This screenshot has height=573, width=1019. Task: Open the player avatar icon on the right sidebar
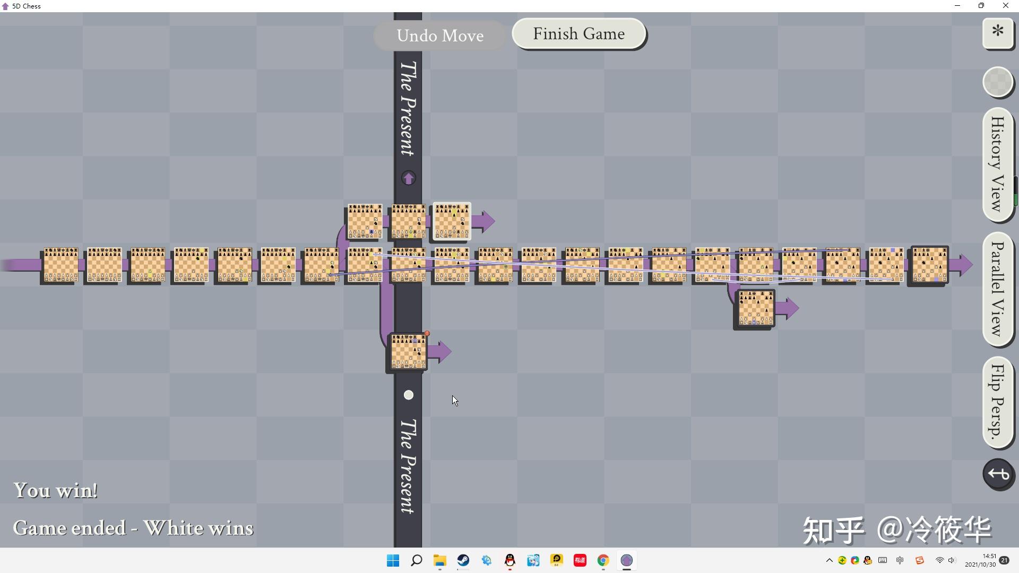click(998, 82)
